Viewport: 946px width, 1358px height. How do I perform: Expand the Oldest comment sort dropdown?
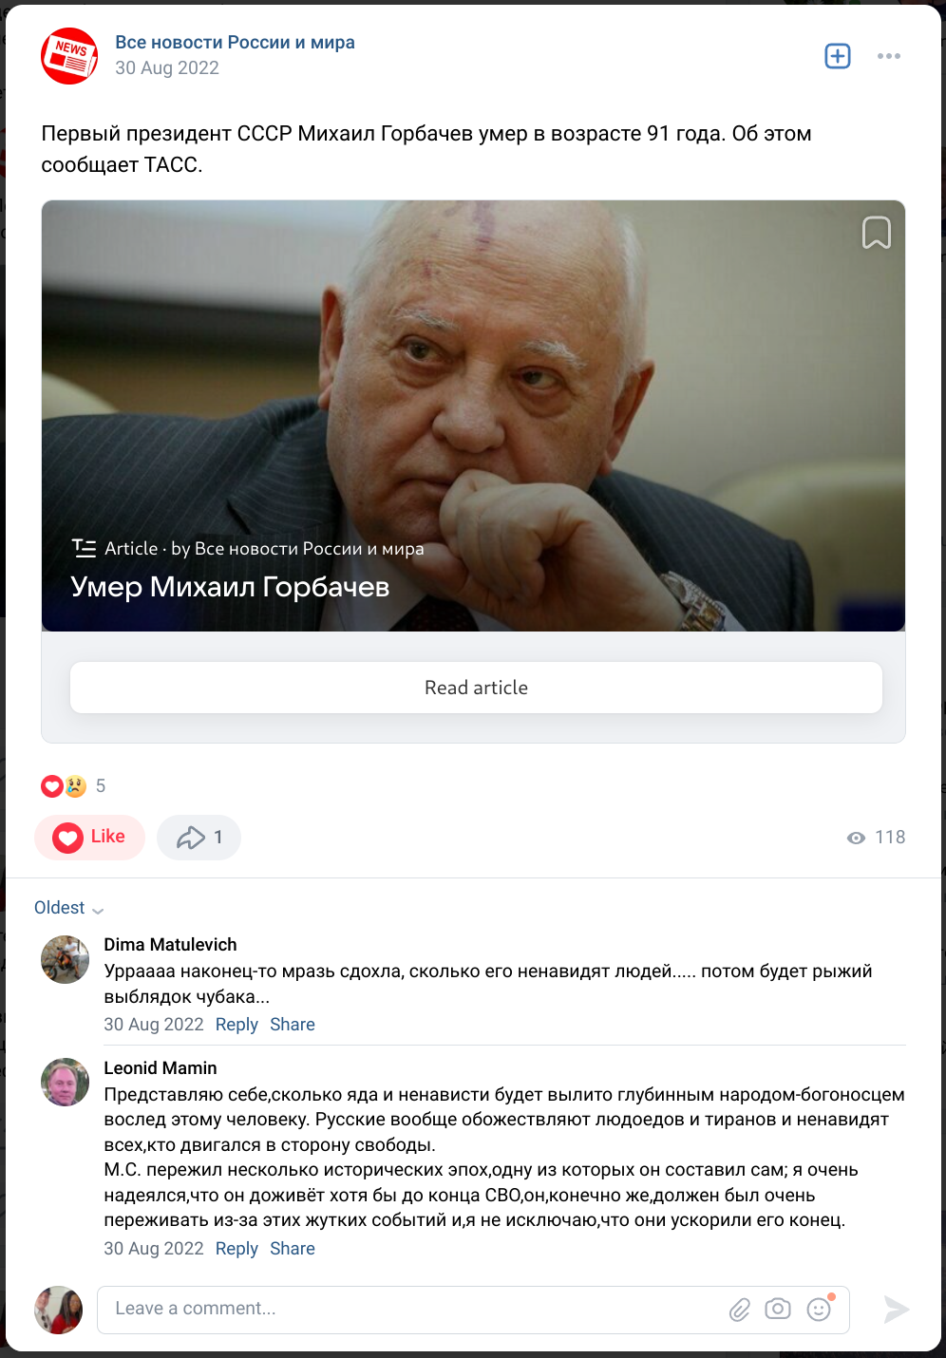pos(68,908)
